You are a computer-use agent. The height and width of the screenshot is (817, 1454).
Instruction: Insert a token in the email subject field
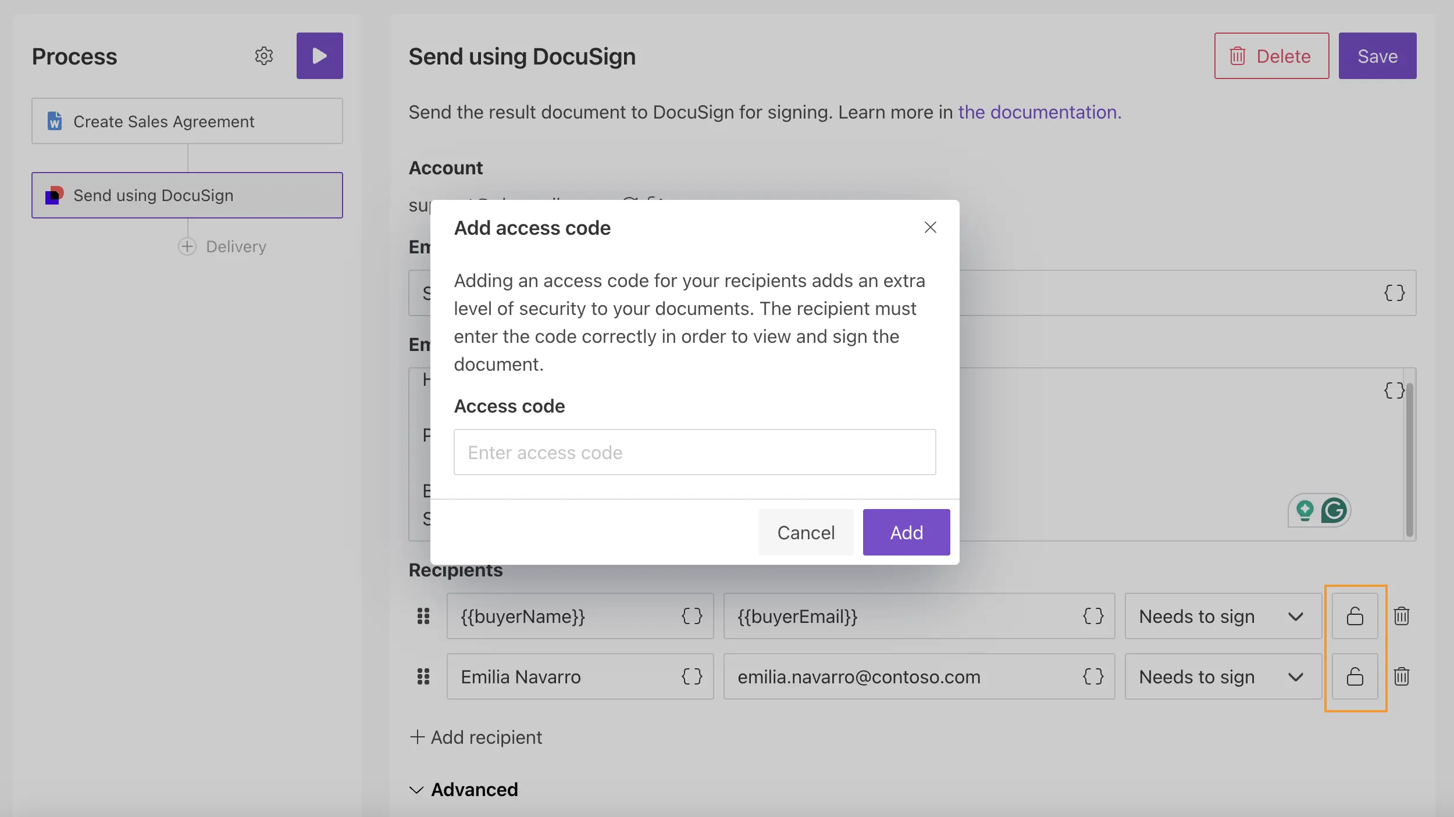coord(1394,293)
